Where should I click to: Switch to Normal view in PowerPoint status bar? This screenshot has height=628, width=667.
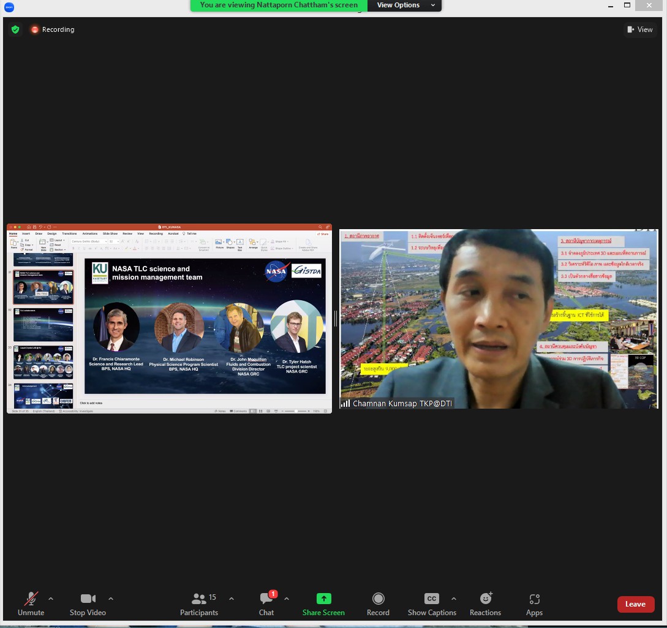(253, 411)
